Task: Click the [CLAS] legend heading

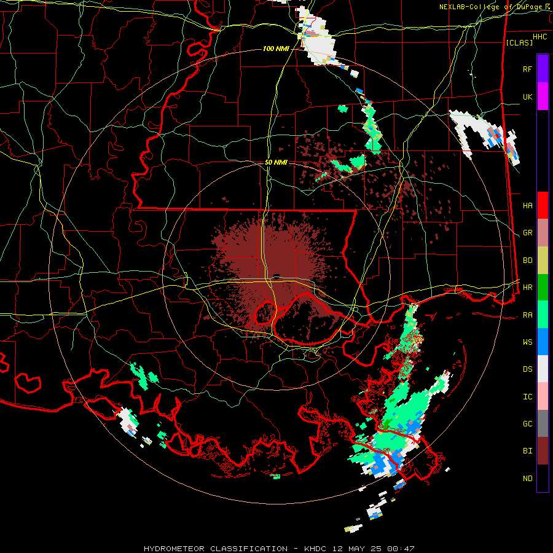Action: (x=519, y=42)
